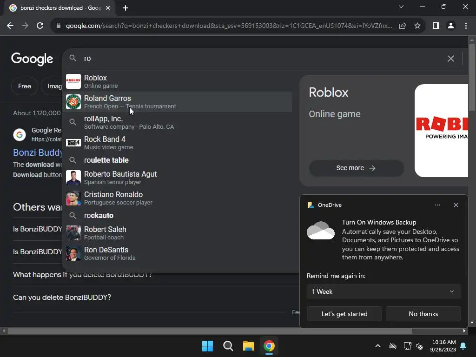Go back to the previous page
Screen dimensions: 476x357
tap(10, 26)
